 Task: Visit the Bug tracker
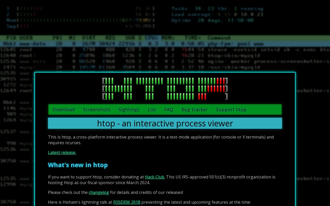[195, 109]
